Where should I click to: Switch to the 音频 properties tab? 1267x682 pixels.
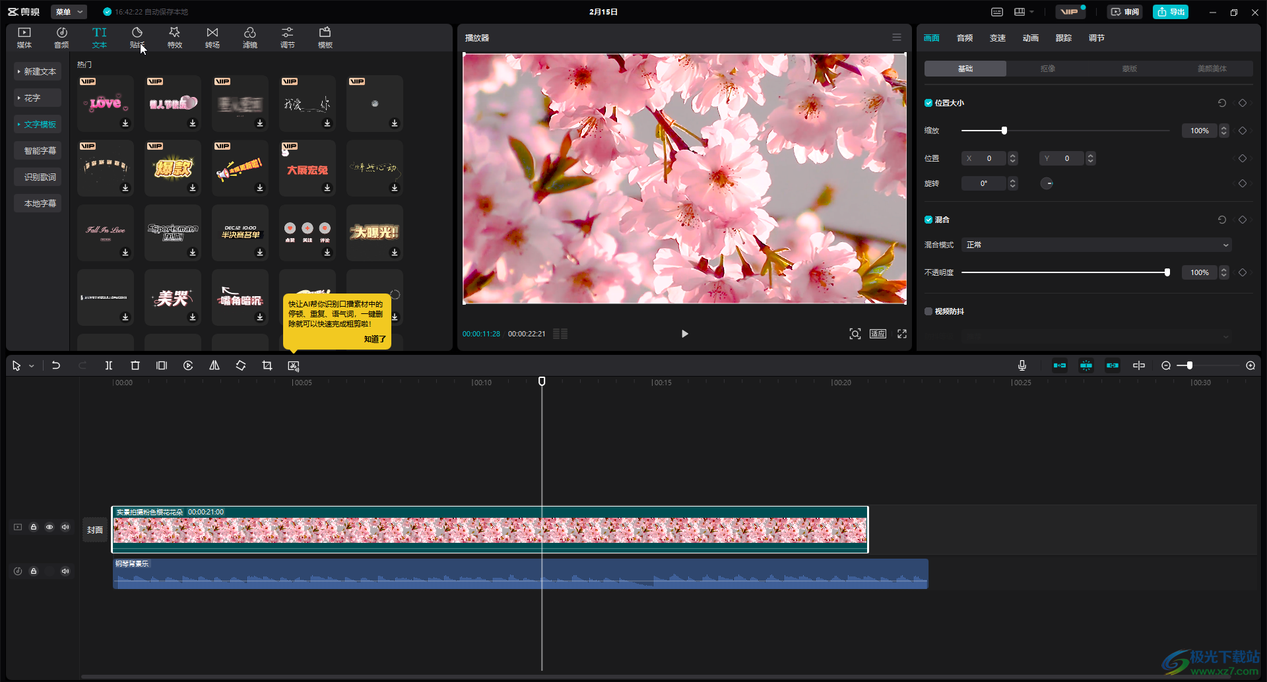coord(965,38)
